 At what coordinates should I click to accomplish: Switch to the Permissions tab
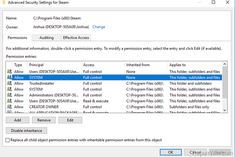pyautogui.click(x=17, y=38)
